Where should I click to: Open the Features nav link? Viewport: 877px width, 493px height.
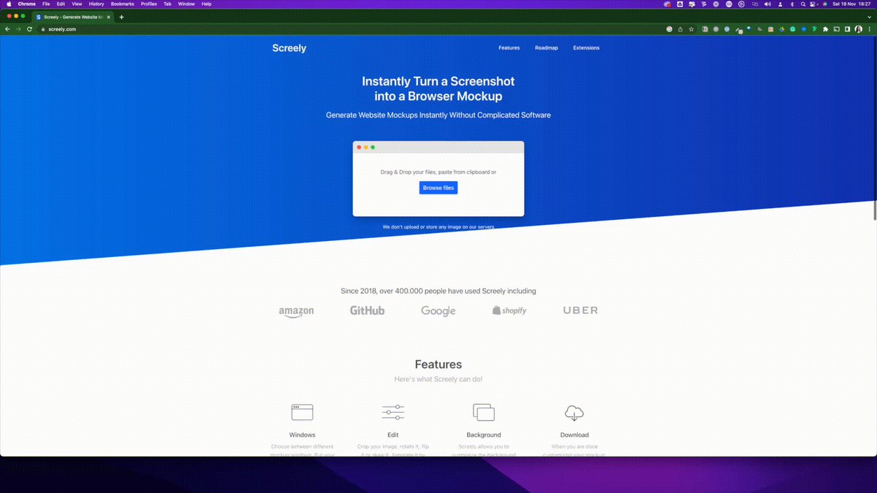click(509, 48)
